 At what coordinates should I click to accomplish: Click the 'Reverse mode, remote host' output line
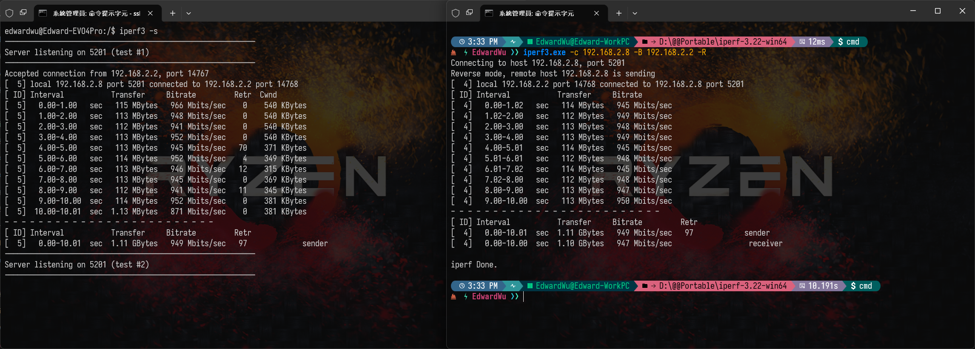coord(553,73)
